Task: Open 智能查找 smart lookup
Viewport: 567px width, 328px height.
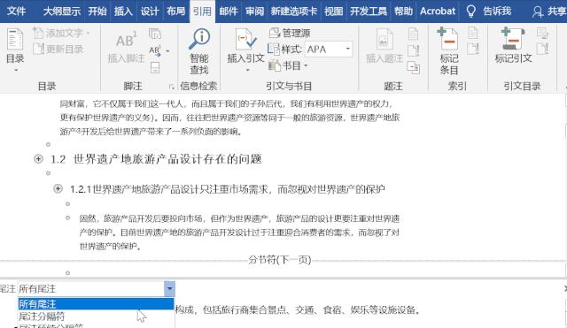Action: point(199,50)
